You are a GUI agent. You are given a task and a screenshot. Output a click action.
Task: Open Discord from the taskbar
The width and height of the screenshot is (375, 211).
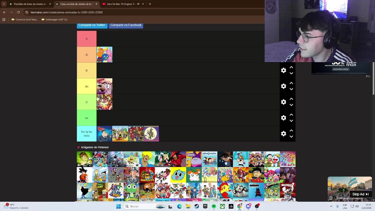pyautogui.click(x=248, y=206)
